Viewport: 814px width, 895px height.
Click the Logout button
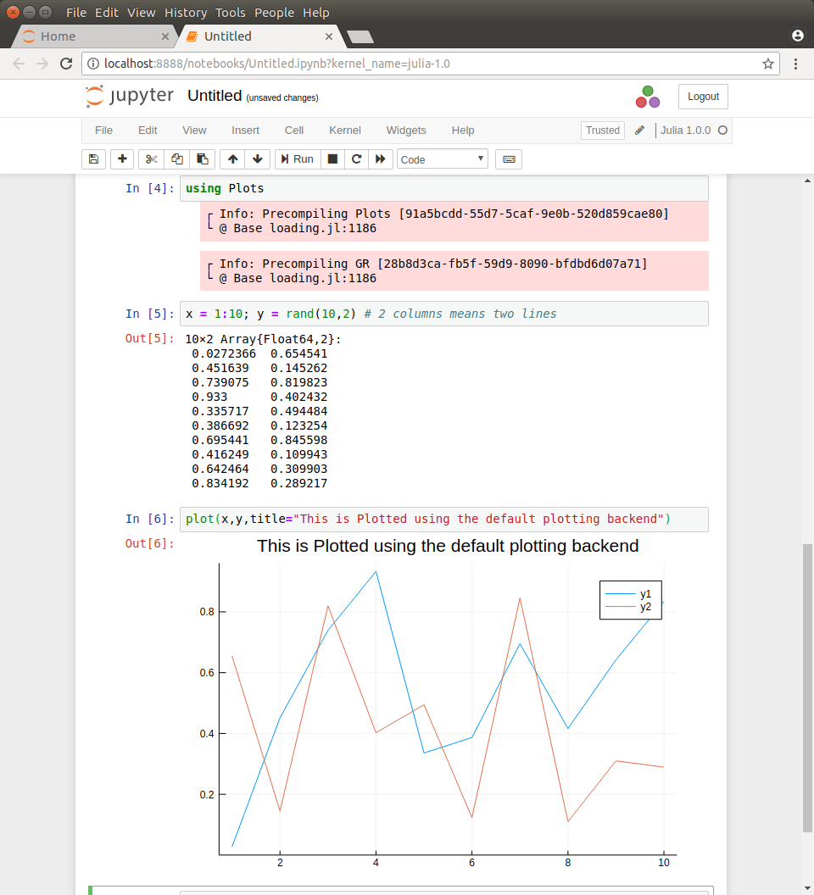pyautogui.click(x=702, y=96)
